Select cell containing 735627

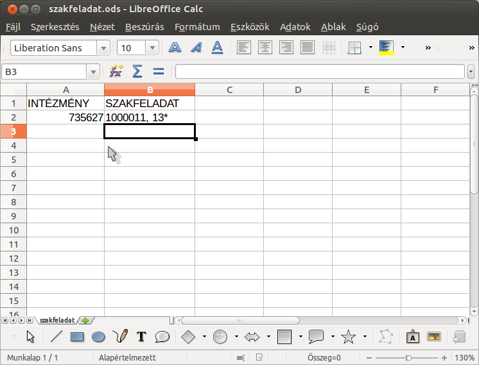click(x=65, y=117)
